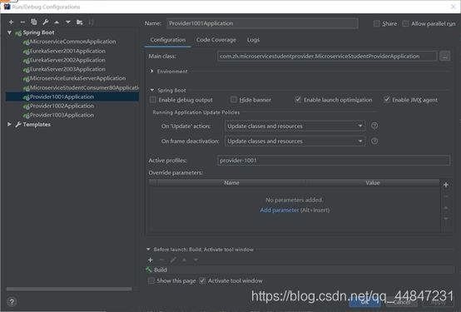Screen dimensions: 461x312
Task: Click the Name column header
Action: point(231,182)
